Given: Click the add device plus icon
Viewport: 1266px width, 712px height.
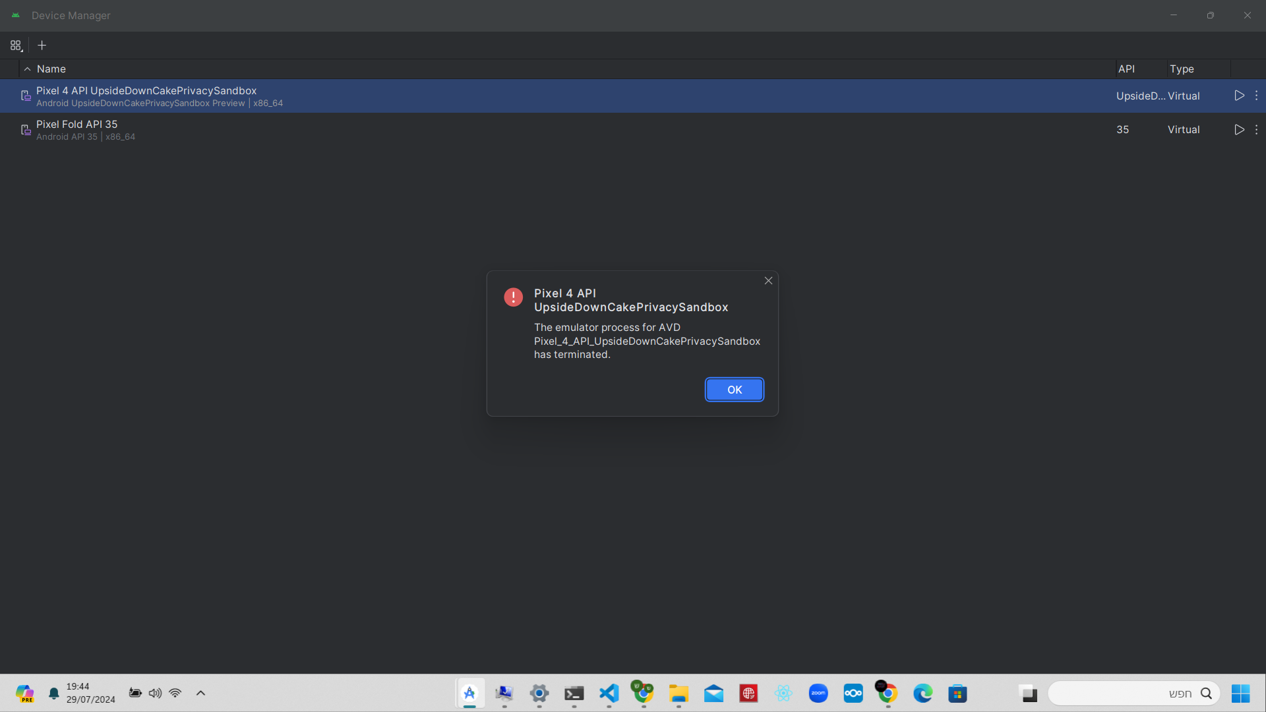Looking at the screenshot, I should pos(42,45).
